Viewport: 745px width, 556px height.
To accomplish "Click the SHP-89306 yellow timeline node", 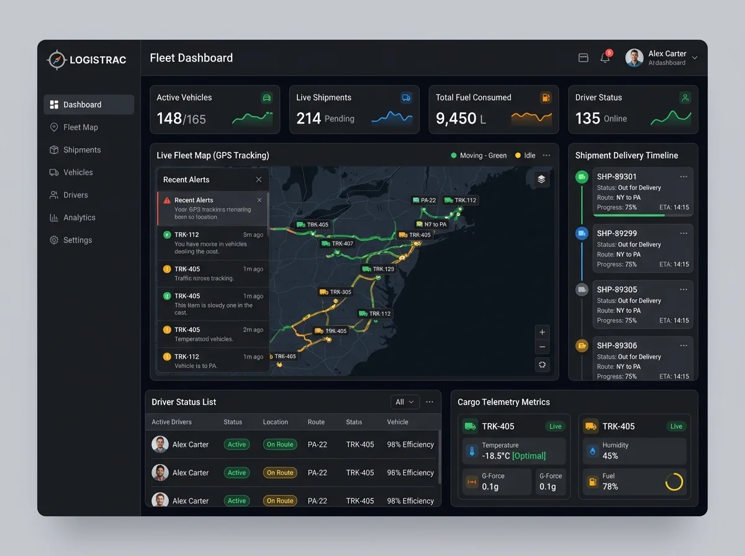I will point(582,346).
